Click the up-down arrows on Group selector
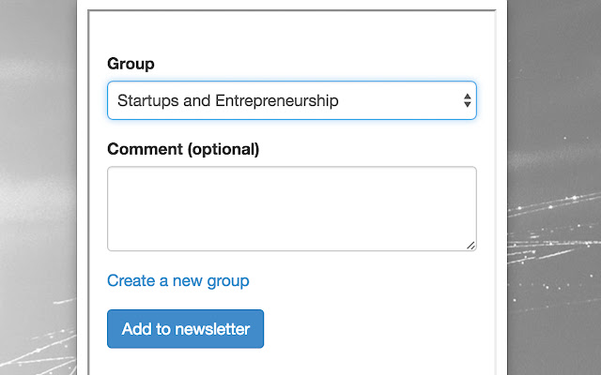The height and width of the screenshot is (375, 601). click(467, 100)
